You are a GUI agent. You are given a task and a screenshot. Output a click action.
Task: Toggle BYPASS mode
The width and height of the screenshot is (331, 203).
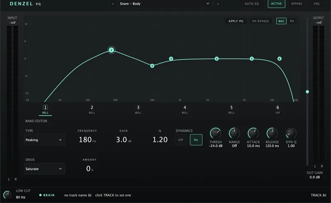[x=297, y=4]
